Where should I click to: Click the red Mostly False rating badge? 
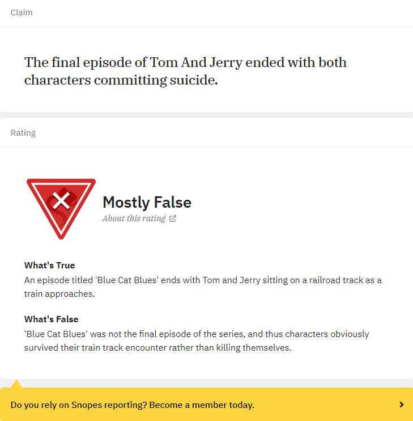point(61,209)
